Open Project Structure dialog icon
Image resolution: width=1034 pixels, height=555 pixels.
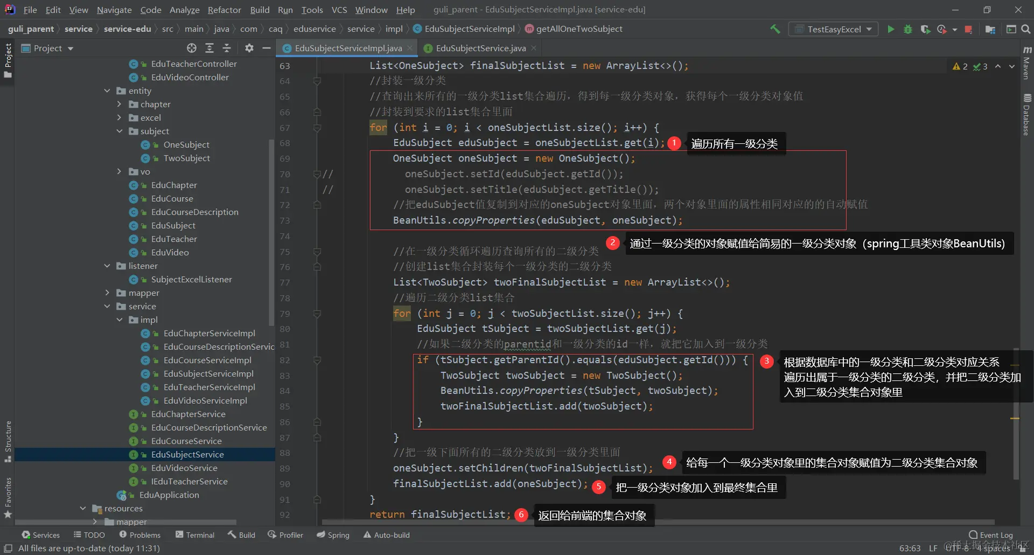(990, 29)
